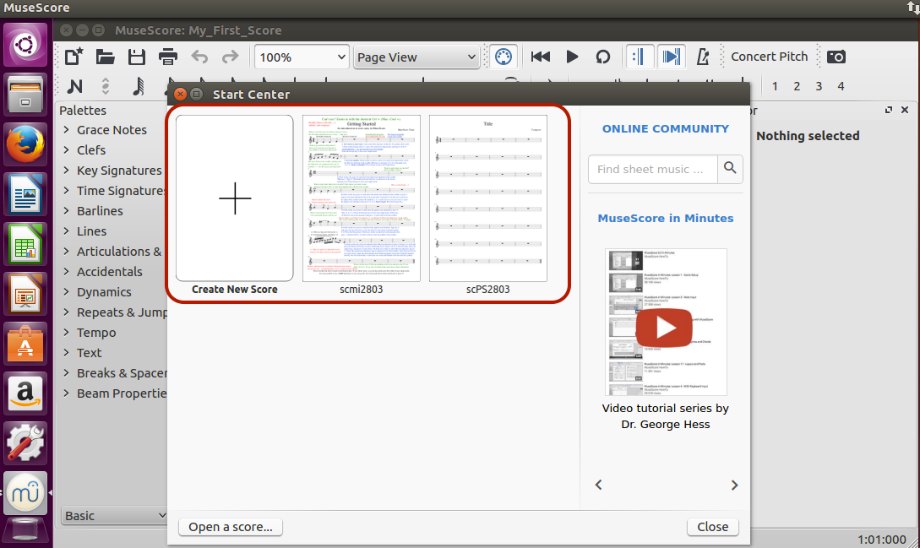
Task: Start playback with the play icon
Action: [x=572, y=57]
